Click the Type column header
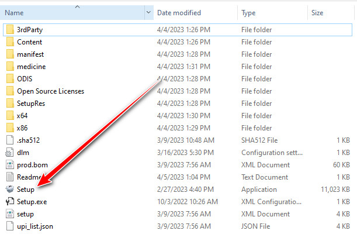Image resolution: width=357 pixels, height=241 pixels. coord(249,12)
